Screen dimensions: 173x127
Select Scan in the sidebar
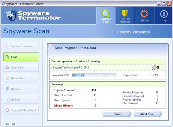pos(21,57)
